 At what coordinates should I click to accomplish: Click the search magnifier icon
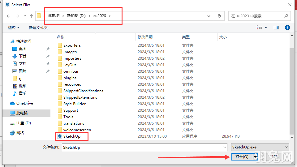[x=286, y=16]
